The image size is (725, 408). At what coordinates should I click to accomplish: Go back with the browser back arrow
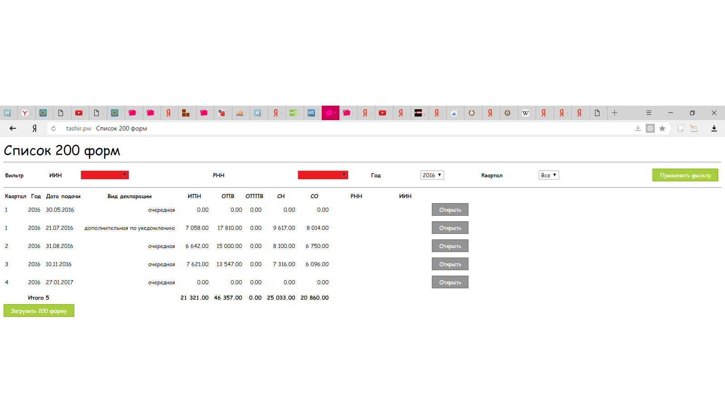click(x=13, y=128)
